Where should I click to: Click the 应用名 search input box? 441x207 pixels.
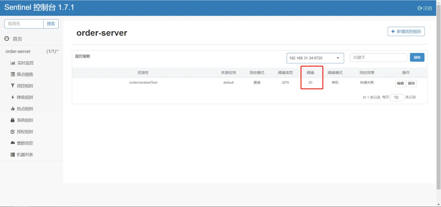coord(24,24)
